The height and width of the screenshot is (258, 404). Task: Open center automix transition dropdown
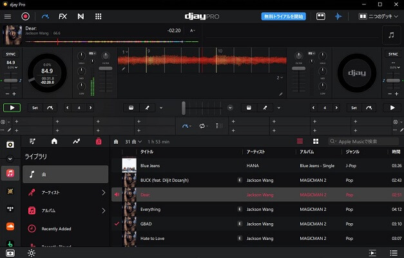coord(187,126)
